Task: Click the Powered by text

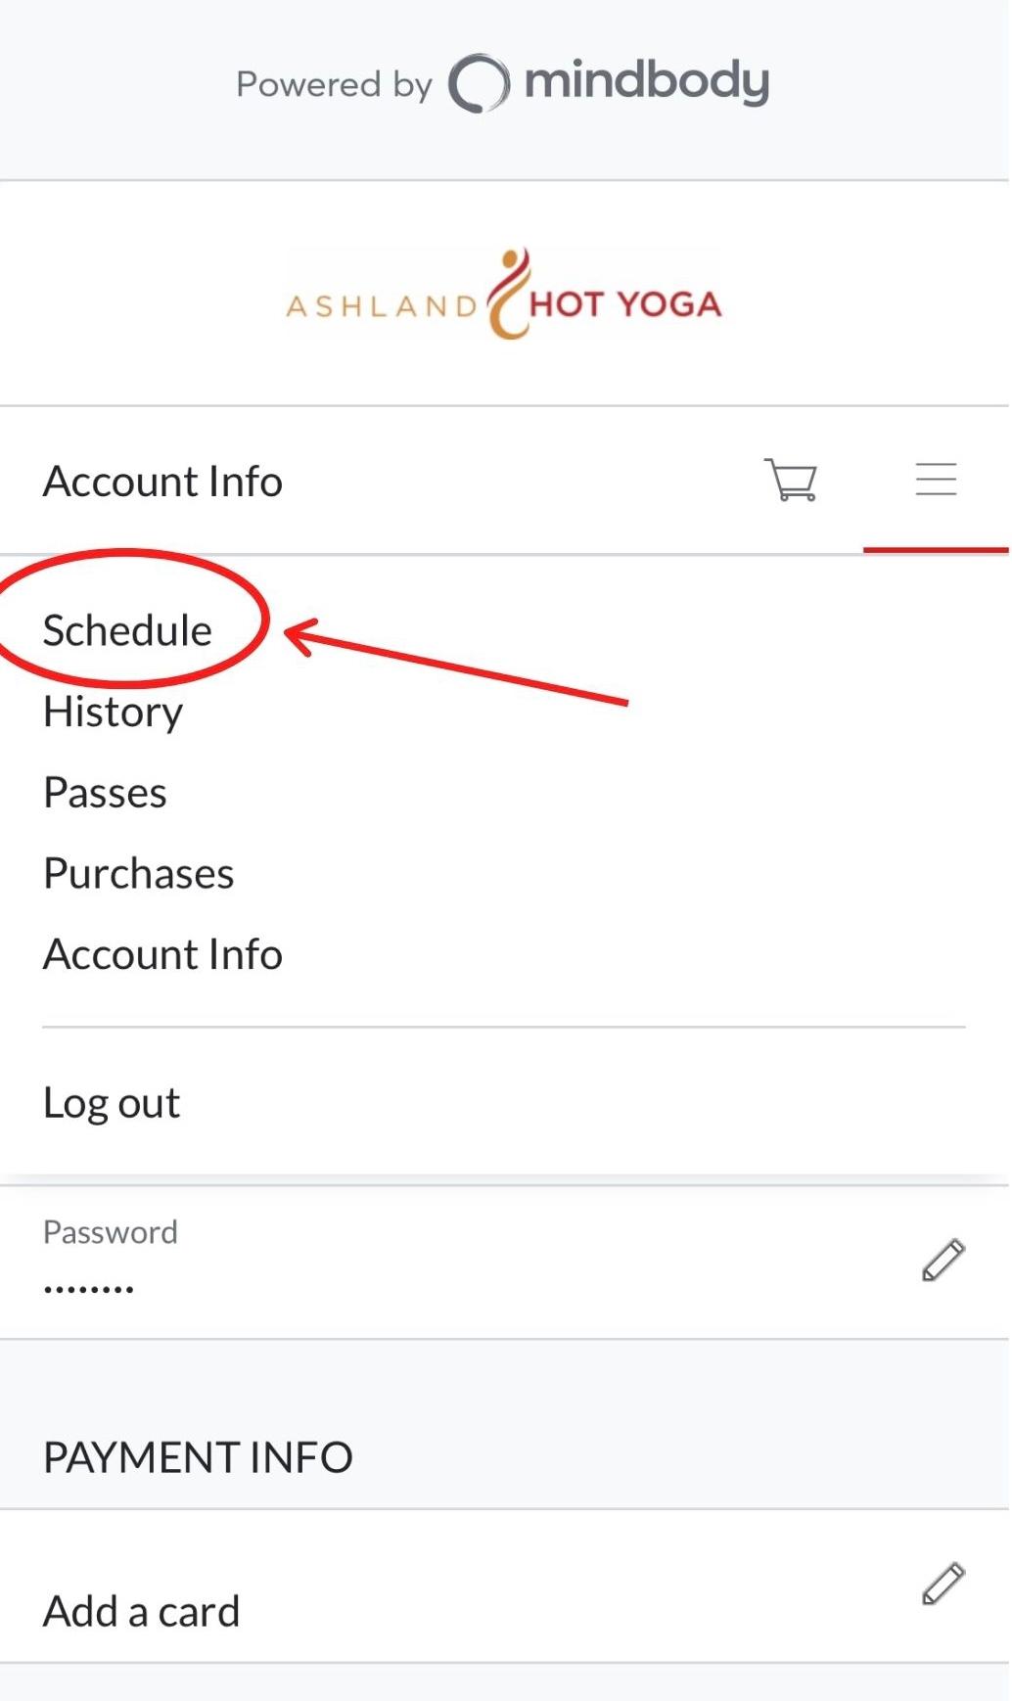Action: click(x=334, y=85)
